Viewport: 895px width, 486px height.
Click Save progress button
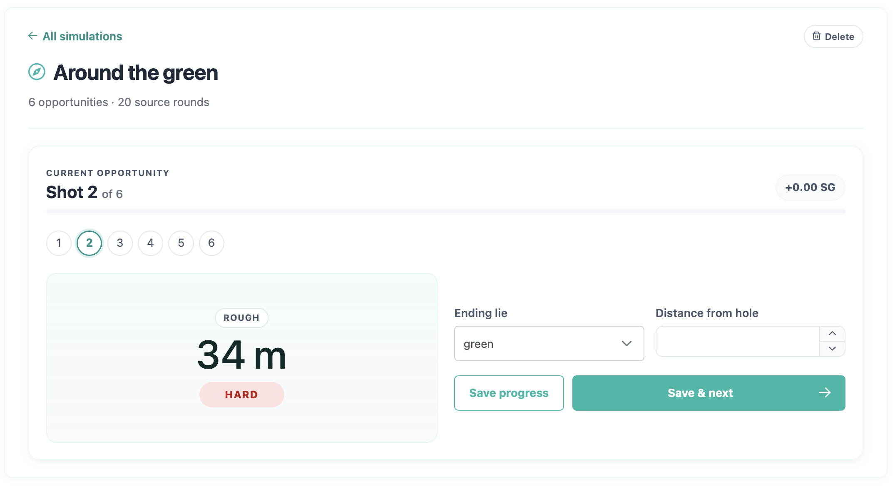pyautogui.click(x=509, y=393)
